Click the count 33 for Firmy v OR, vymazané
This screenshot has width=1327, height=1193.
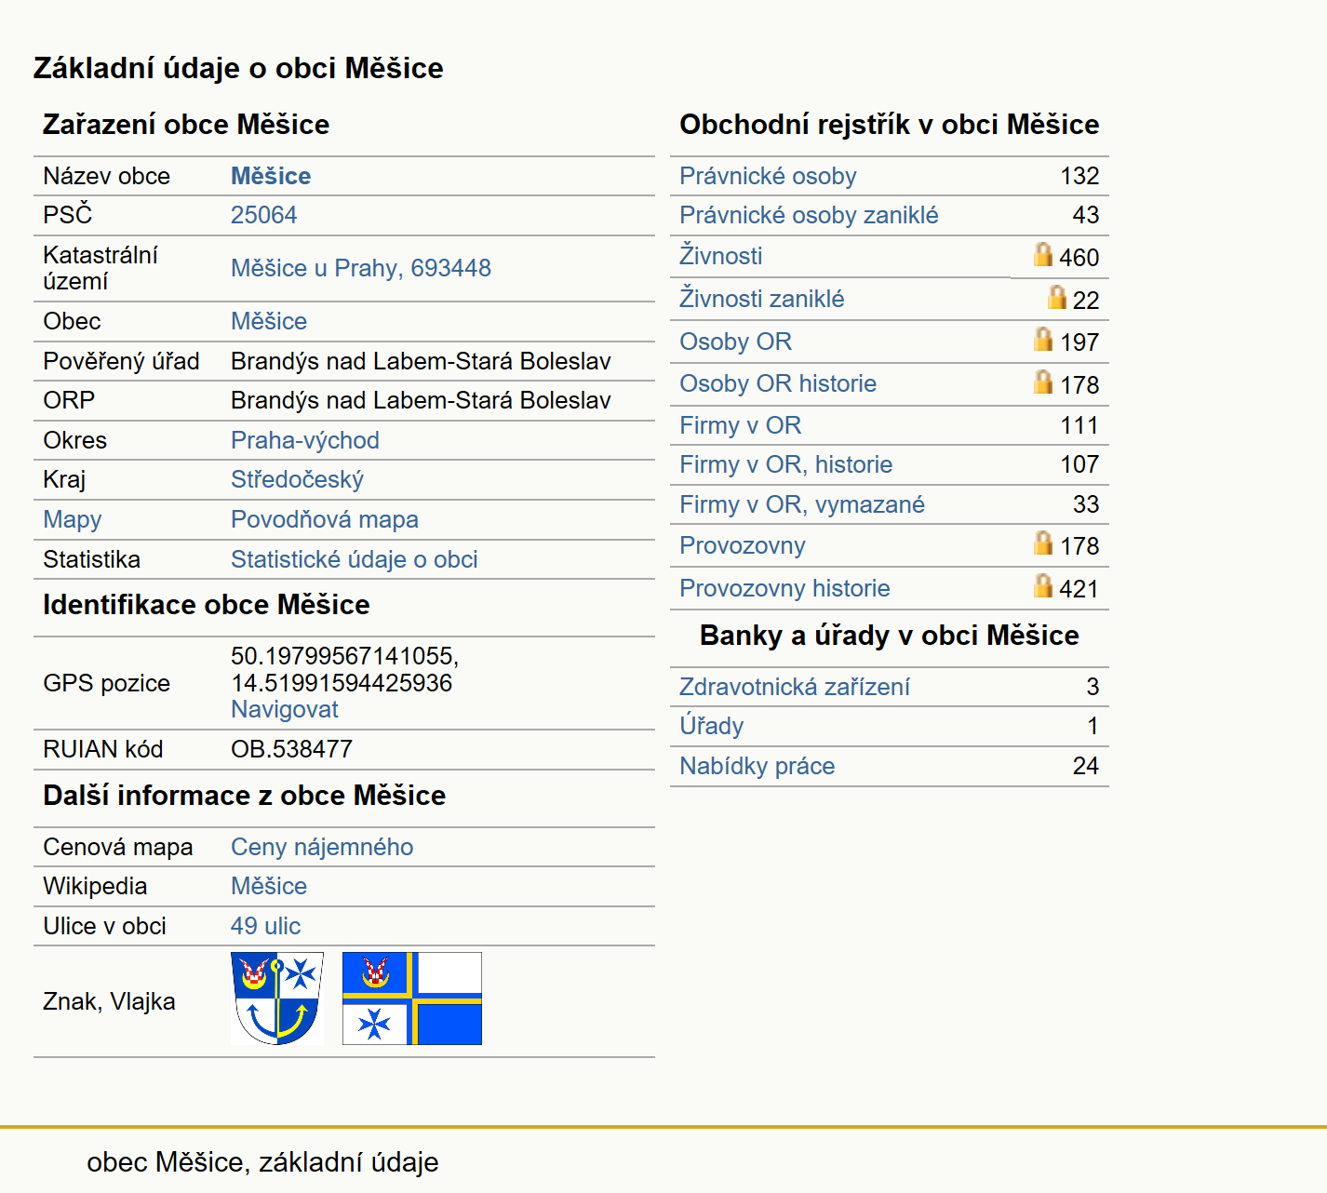coord(1086,504)
